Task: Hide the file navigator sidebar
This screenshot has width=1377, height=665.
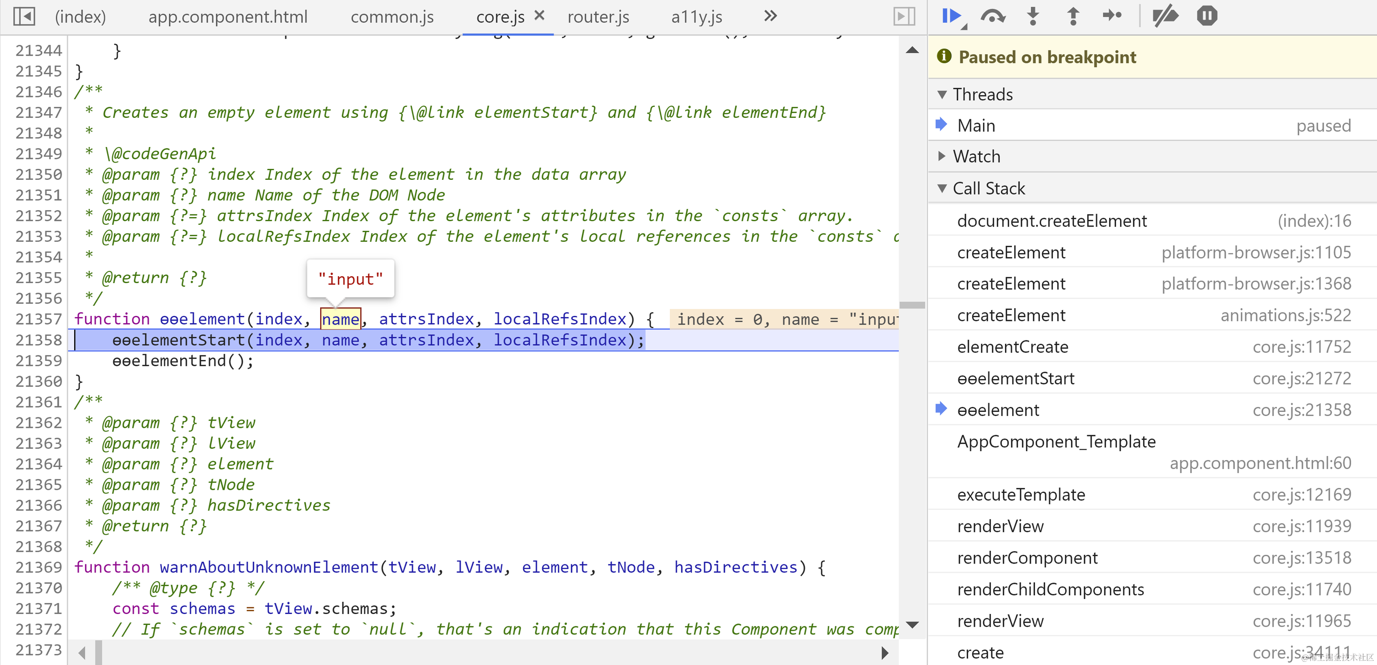Action: tap(24, 16)
